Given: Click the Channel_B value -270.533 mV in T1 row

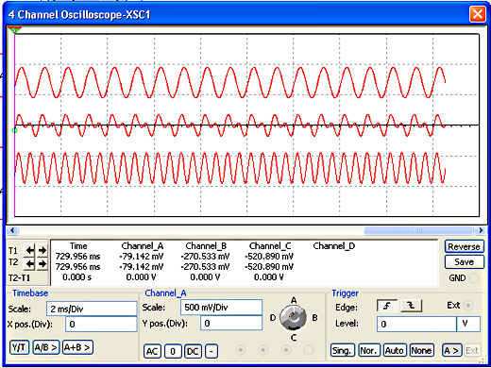Looking at the screenshot, I should click(x=205, y=257).
